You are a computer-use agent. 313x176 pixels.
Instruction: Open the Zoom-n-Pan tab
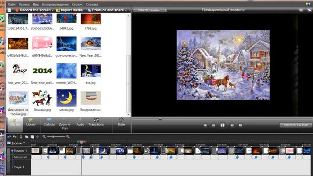click(x=65, y=124)
